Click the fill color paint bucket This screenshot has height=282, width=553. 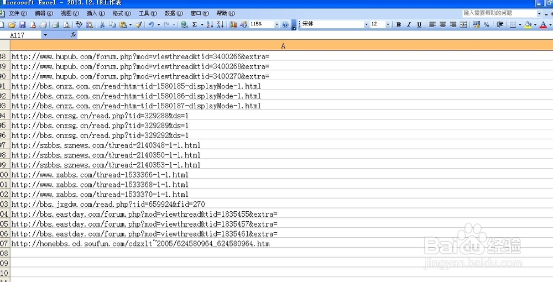point(528,25)
